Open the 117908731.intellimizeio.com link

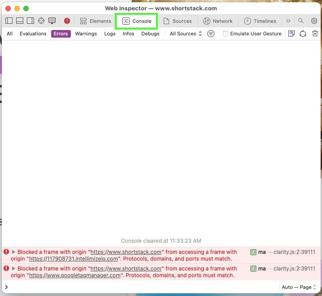click(x=74, y=259)
